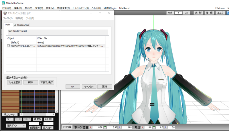Click the angle X field

coord(148,127)
